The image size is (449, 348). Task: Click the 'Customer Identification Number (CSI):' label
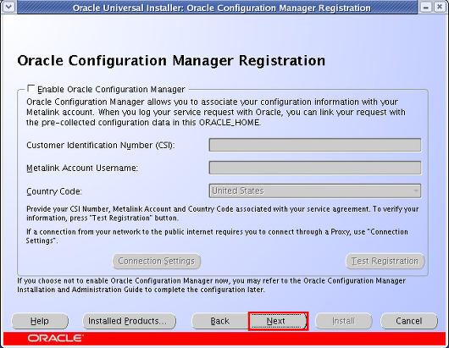click(x=101, y=146)
